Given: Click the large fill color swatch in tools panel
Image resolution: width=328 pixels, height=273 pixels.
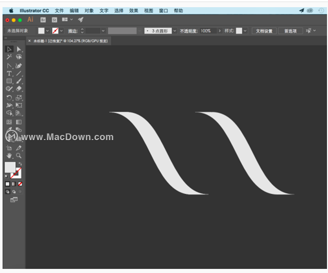Looking at the screenshot, I should (x=10, y=167).
